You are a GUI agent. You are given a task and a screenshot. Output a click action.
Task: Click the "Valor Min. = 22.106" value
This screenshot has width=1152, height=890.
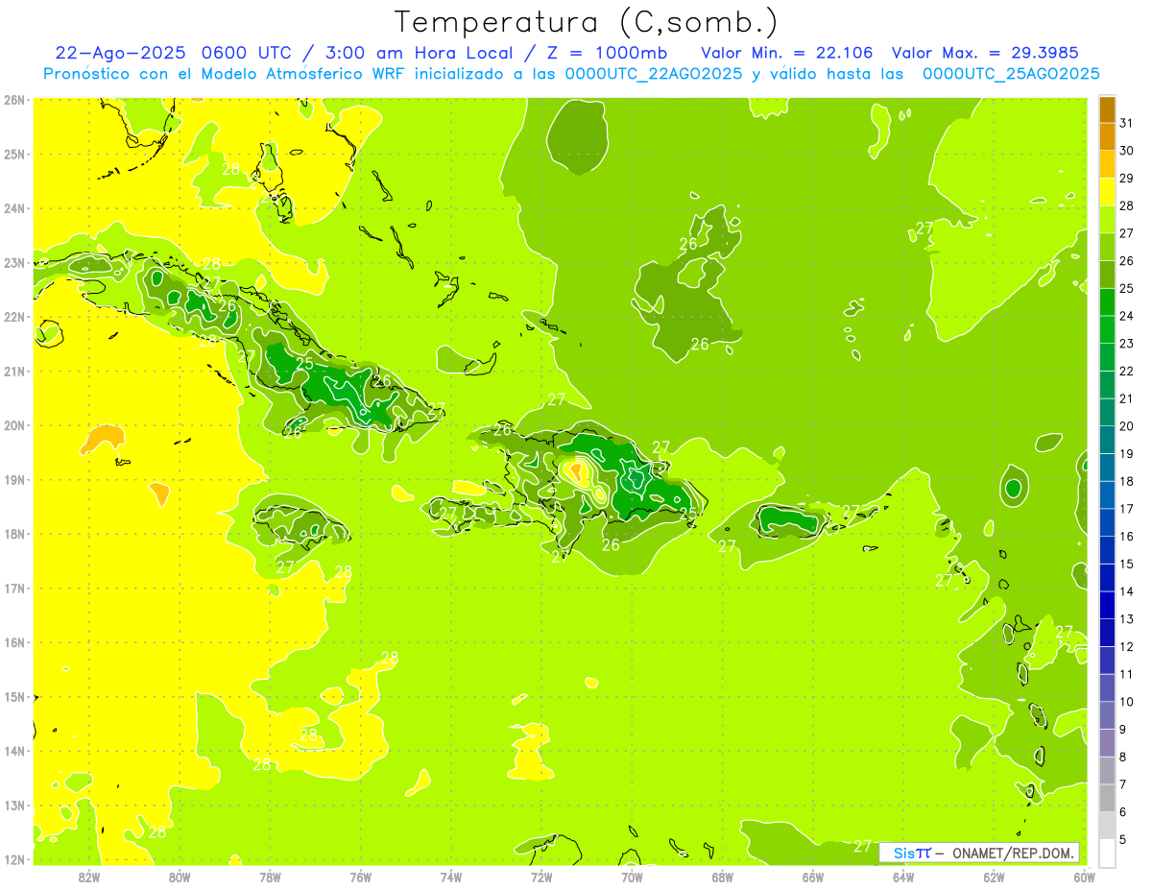point(787,53)
